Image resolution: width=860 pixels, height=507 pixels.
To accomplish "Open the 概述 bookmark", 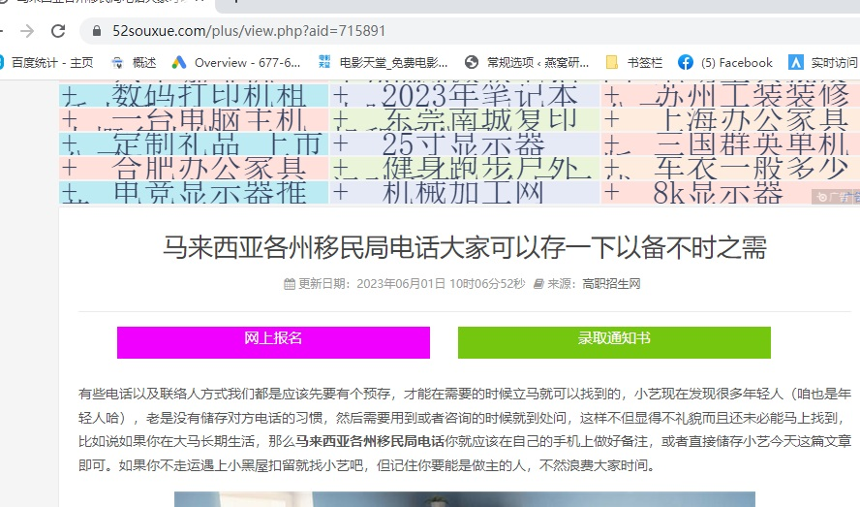I will (134, 63).
